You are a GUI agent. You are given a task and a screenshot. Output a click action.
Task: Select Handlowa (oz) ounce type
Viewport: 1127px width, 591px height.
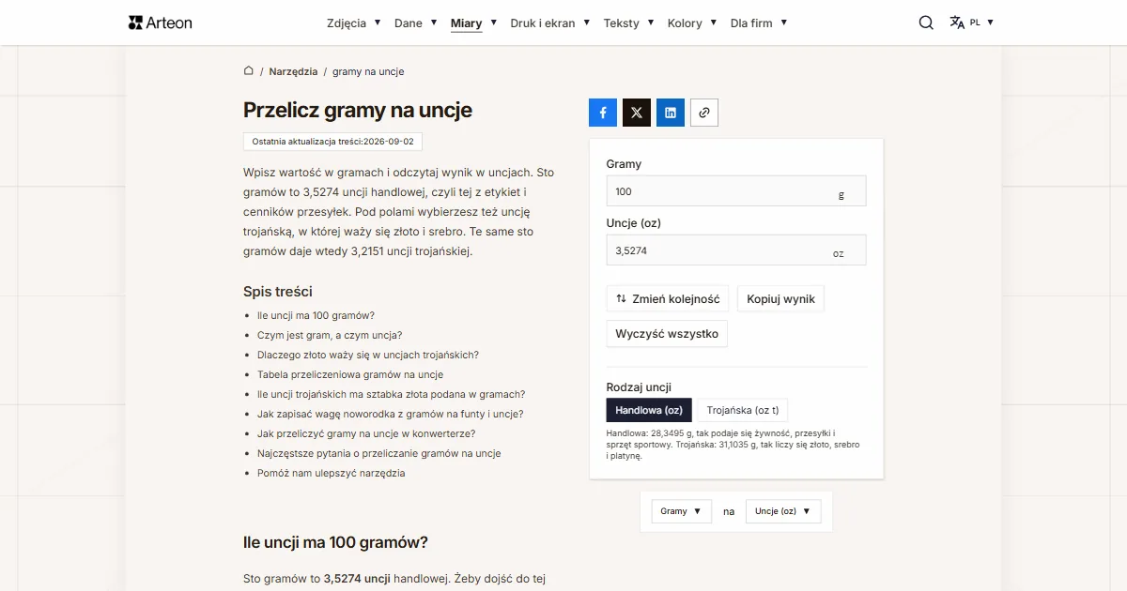tap(649, 410)
